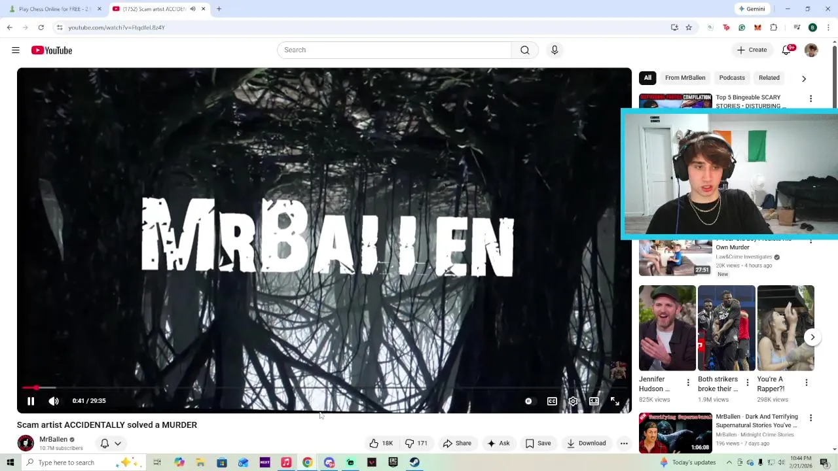Click the address bar URL
Viewport: 838px width, 471px height.
pyautogui.click(x=117, y=27)
